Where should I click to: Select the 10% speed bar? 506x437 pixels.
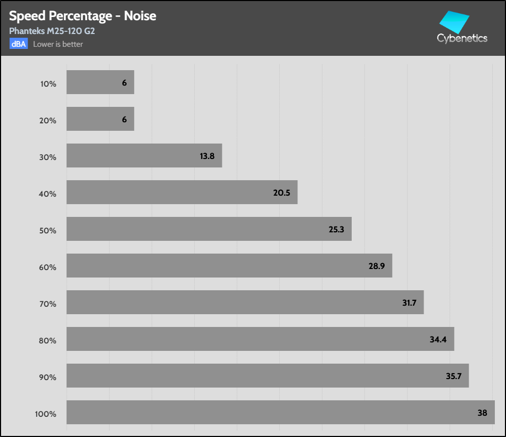[100, 82]
